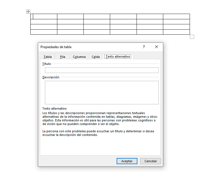Screen dimensions: 220x172
Task: Click the bottom-left table cell
Action: click(x=44, y=32)
